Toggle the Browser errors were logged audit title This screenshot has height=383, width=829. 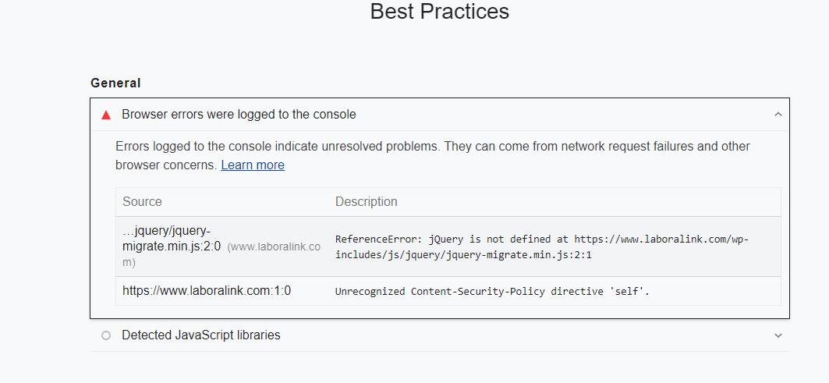click(239, 114)
